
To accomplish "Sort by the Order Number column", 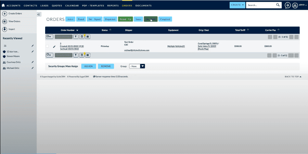I will pyautogui.click(x=69, y=30).
